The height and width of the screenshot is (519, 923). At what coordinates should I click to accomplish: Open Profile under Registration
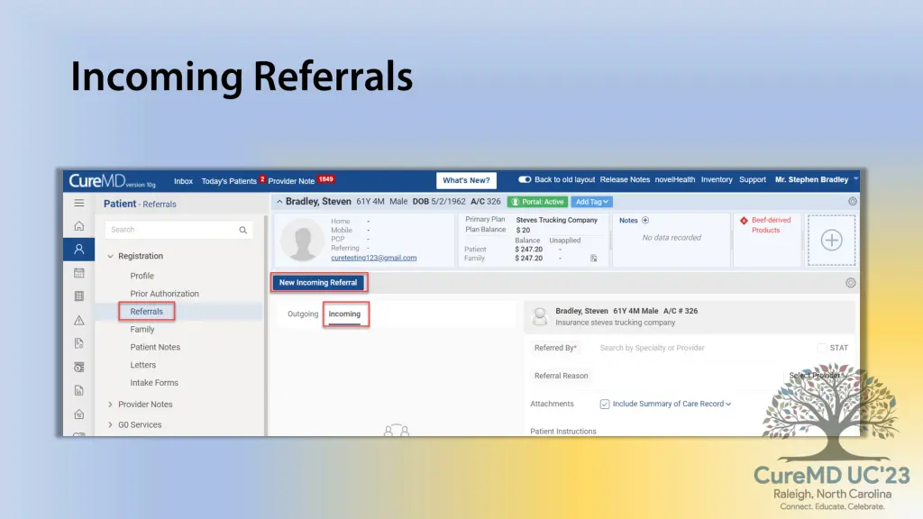pyautogui.click(x=142, y=276)
